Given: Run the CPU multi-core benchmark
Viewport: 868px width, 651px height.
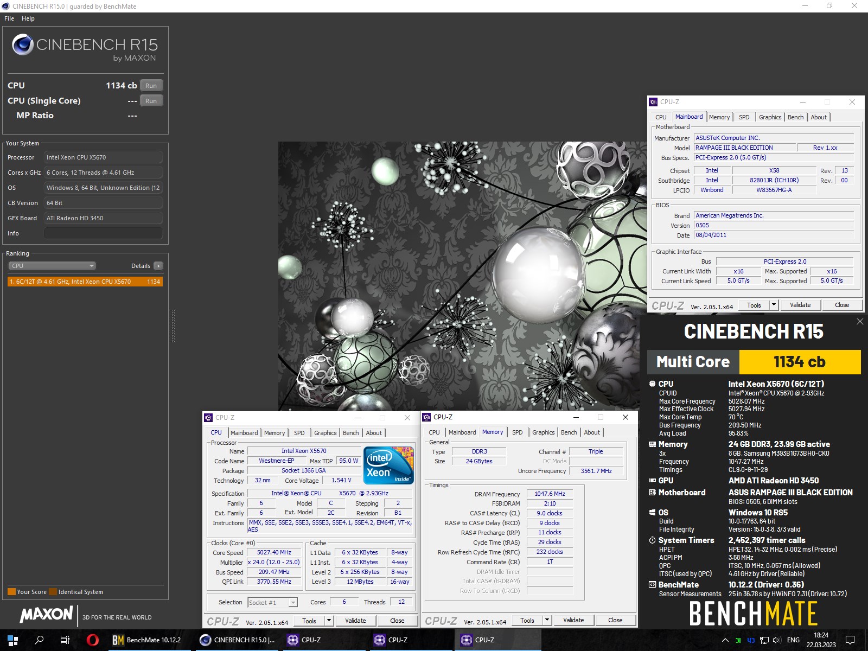Looking at the screenshot, I should [x=151, y=86].
